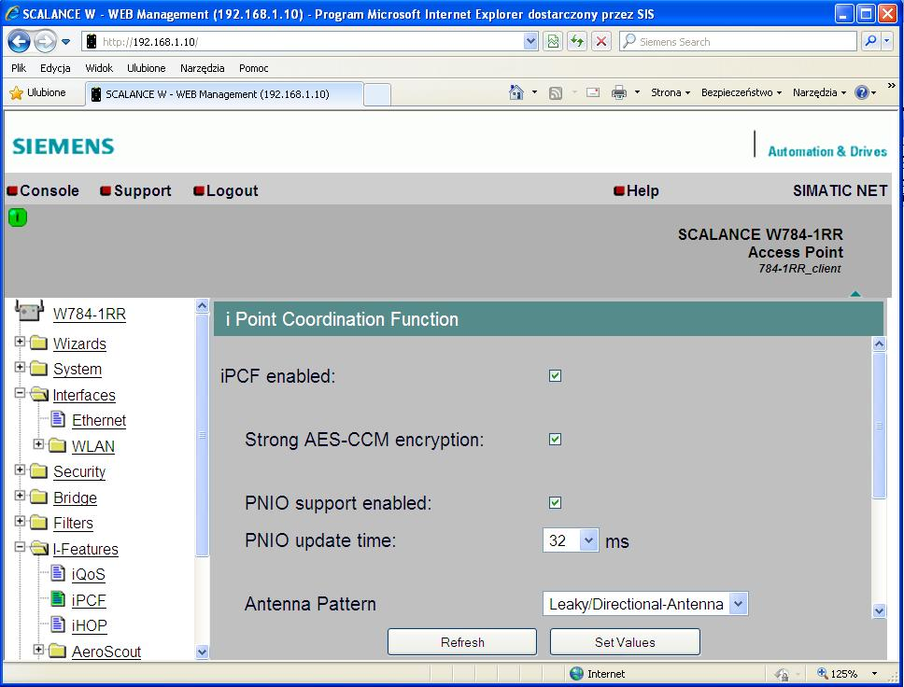This screenshot has height=687, width=904.
Task: Open the iPCF page
Action: tap(88, 600)
